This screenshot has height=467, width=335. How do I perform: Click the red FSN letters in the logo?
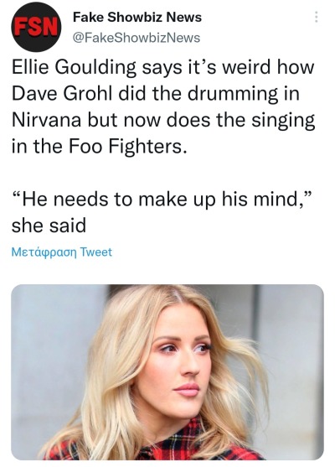coord(36,27)
